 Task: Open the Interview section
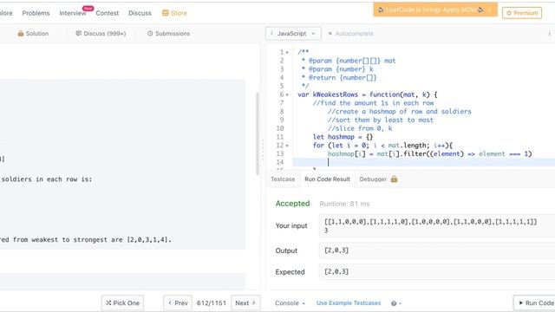tap(73, 13)
